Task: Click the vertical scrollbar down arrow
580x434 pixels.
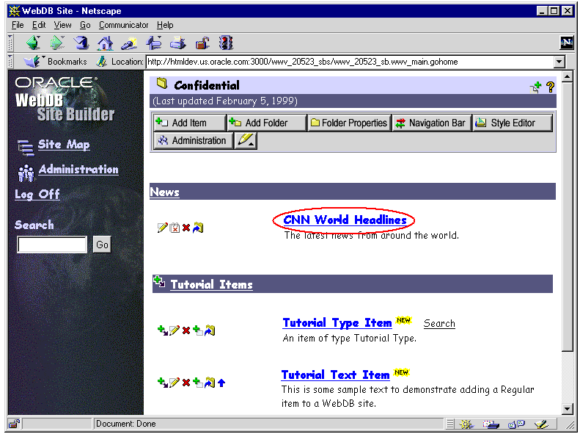Action: pos(567,408)
